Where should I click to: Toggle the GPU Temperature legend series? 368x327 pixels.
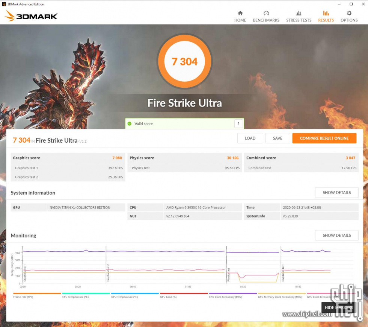pyautogui.click(x=135, y=295)
